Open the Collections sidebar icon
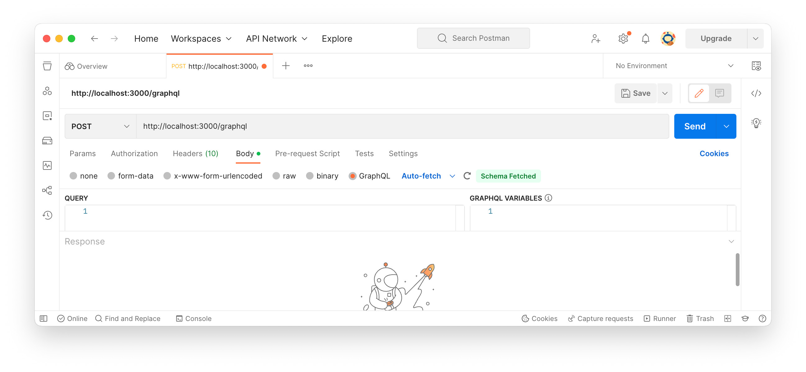Screen dimensions: 806x372 (47, 66)
